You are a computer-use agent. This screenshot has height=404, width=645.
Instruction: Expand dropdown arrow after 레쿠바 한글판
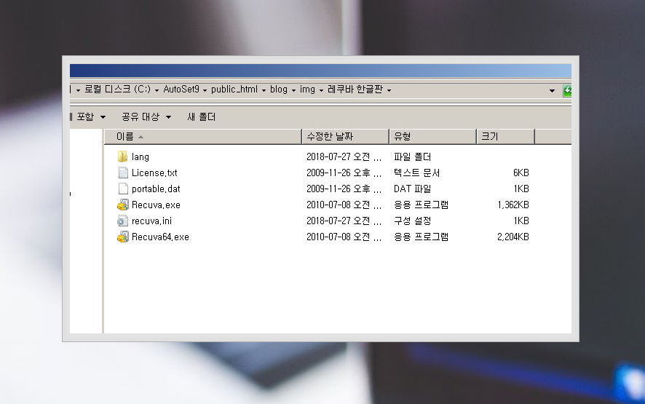[389, 90]
